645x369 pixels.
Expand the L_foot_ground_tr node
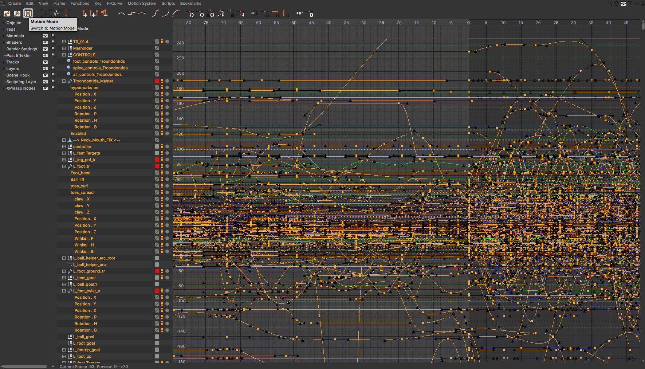pyautogui.click(x=64, y=271)
